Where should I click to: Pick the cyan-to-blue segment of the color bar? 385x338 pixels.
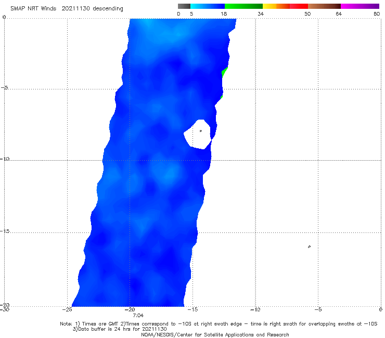[208, 6]
